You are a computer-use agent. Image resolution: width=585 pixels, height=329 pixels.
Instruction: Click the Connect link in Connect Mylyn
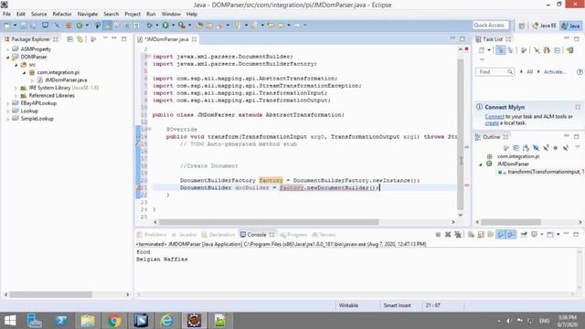(495, 117)
